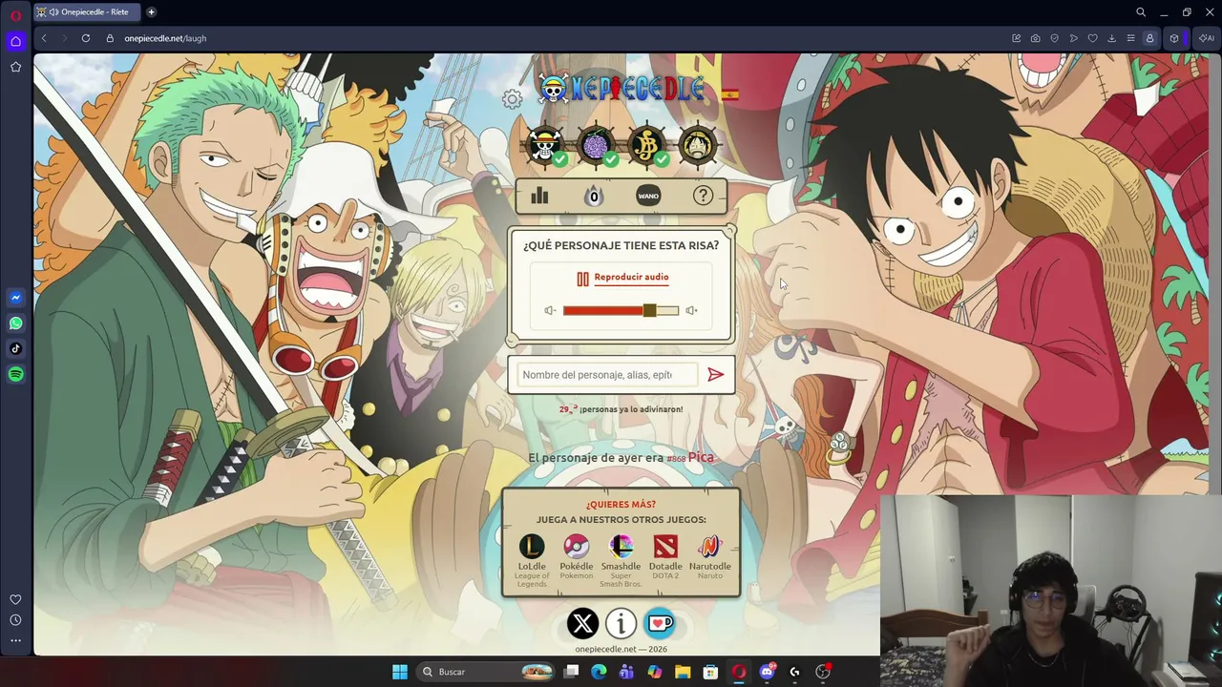Go forward to the next page

(x=65, y=38)
